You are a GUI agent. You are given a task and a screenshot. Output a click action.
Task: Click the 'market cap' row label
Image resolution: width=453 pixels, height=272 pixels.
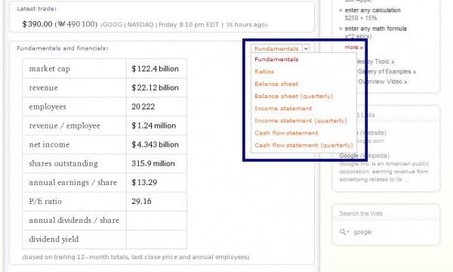click(50, 69)
